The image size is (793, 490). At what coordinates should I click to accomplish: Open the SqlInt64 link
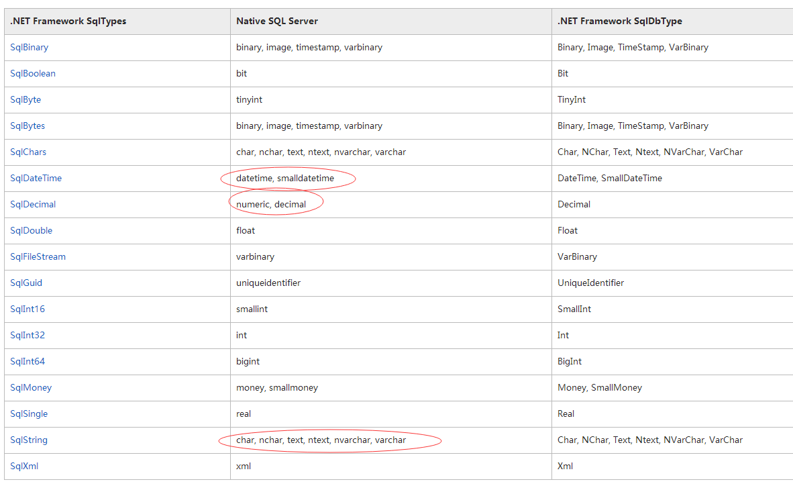coord(28,361)
